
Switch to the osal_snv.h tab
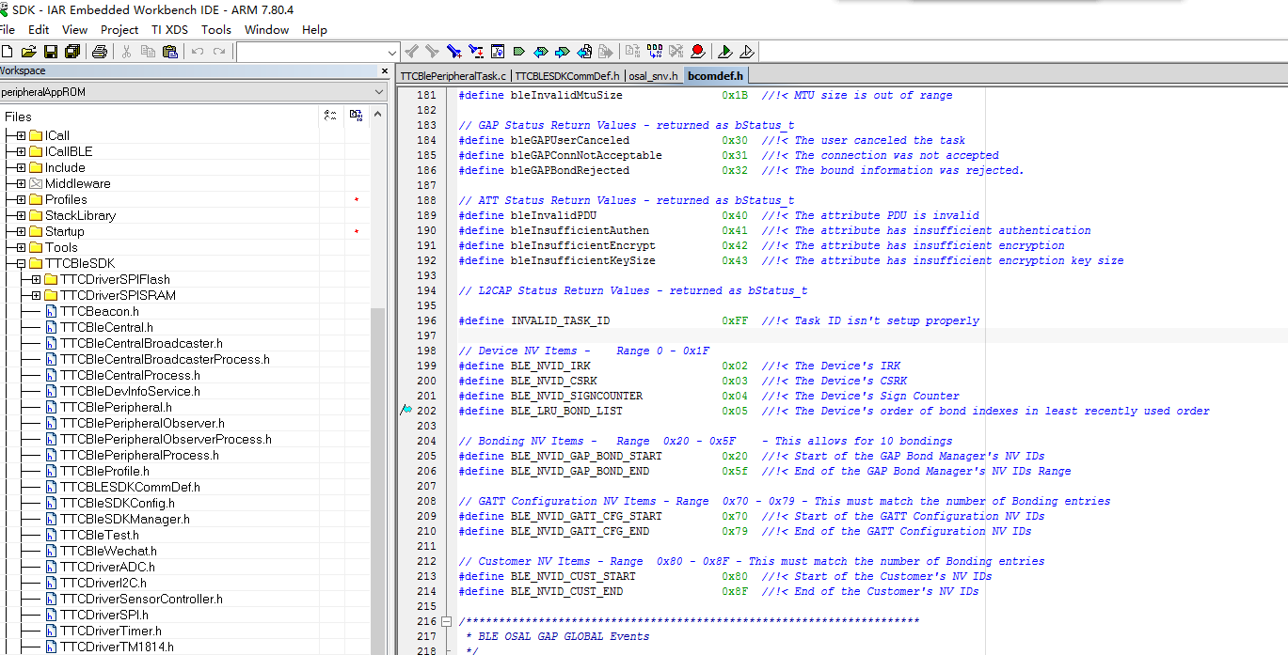(653, 76)
